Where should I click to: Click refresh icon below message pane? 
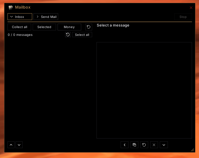[144, 145]
